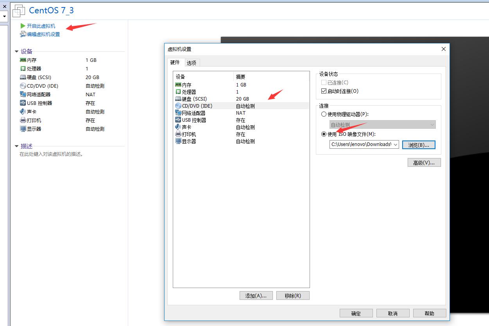The width and height of the screenshot is (489, 326).
Task: Open the physical drive 自动检测 dropdown
Action: coord(382,124)
